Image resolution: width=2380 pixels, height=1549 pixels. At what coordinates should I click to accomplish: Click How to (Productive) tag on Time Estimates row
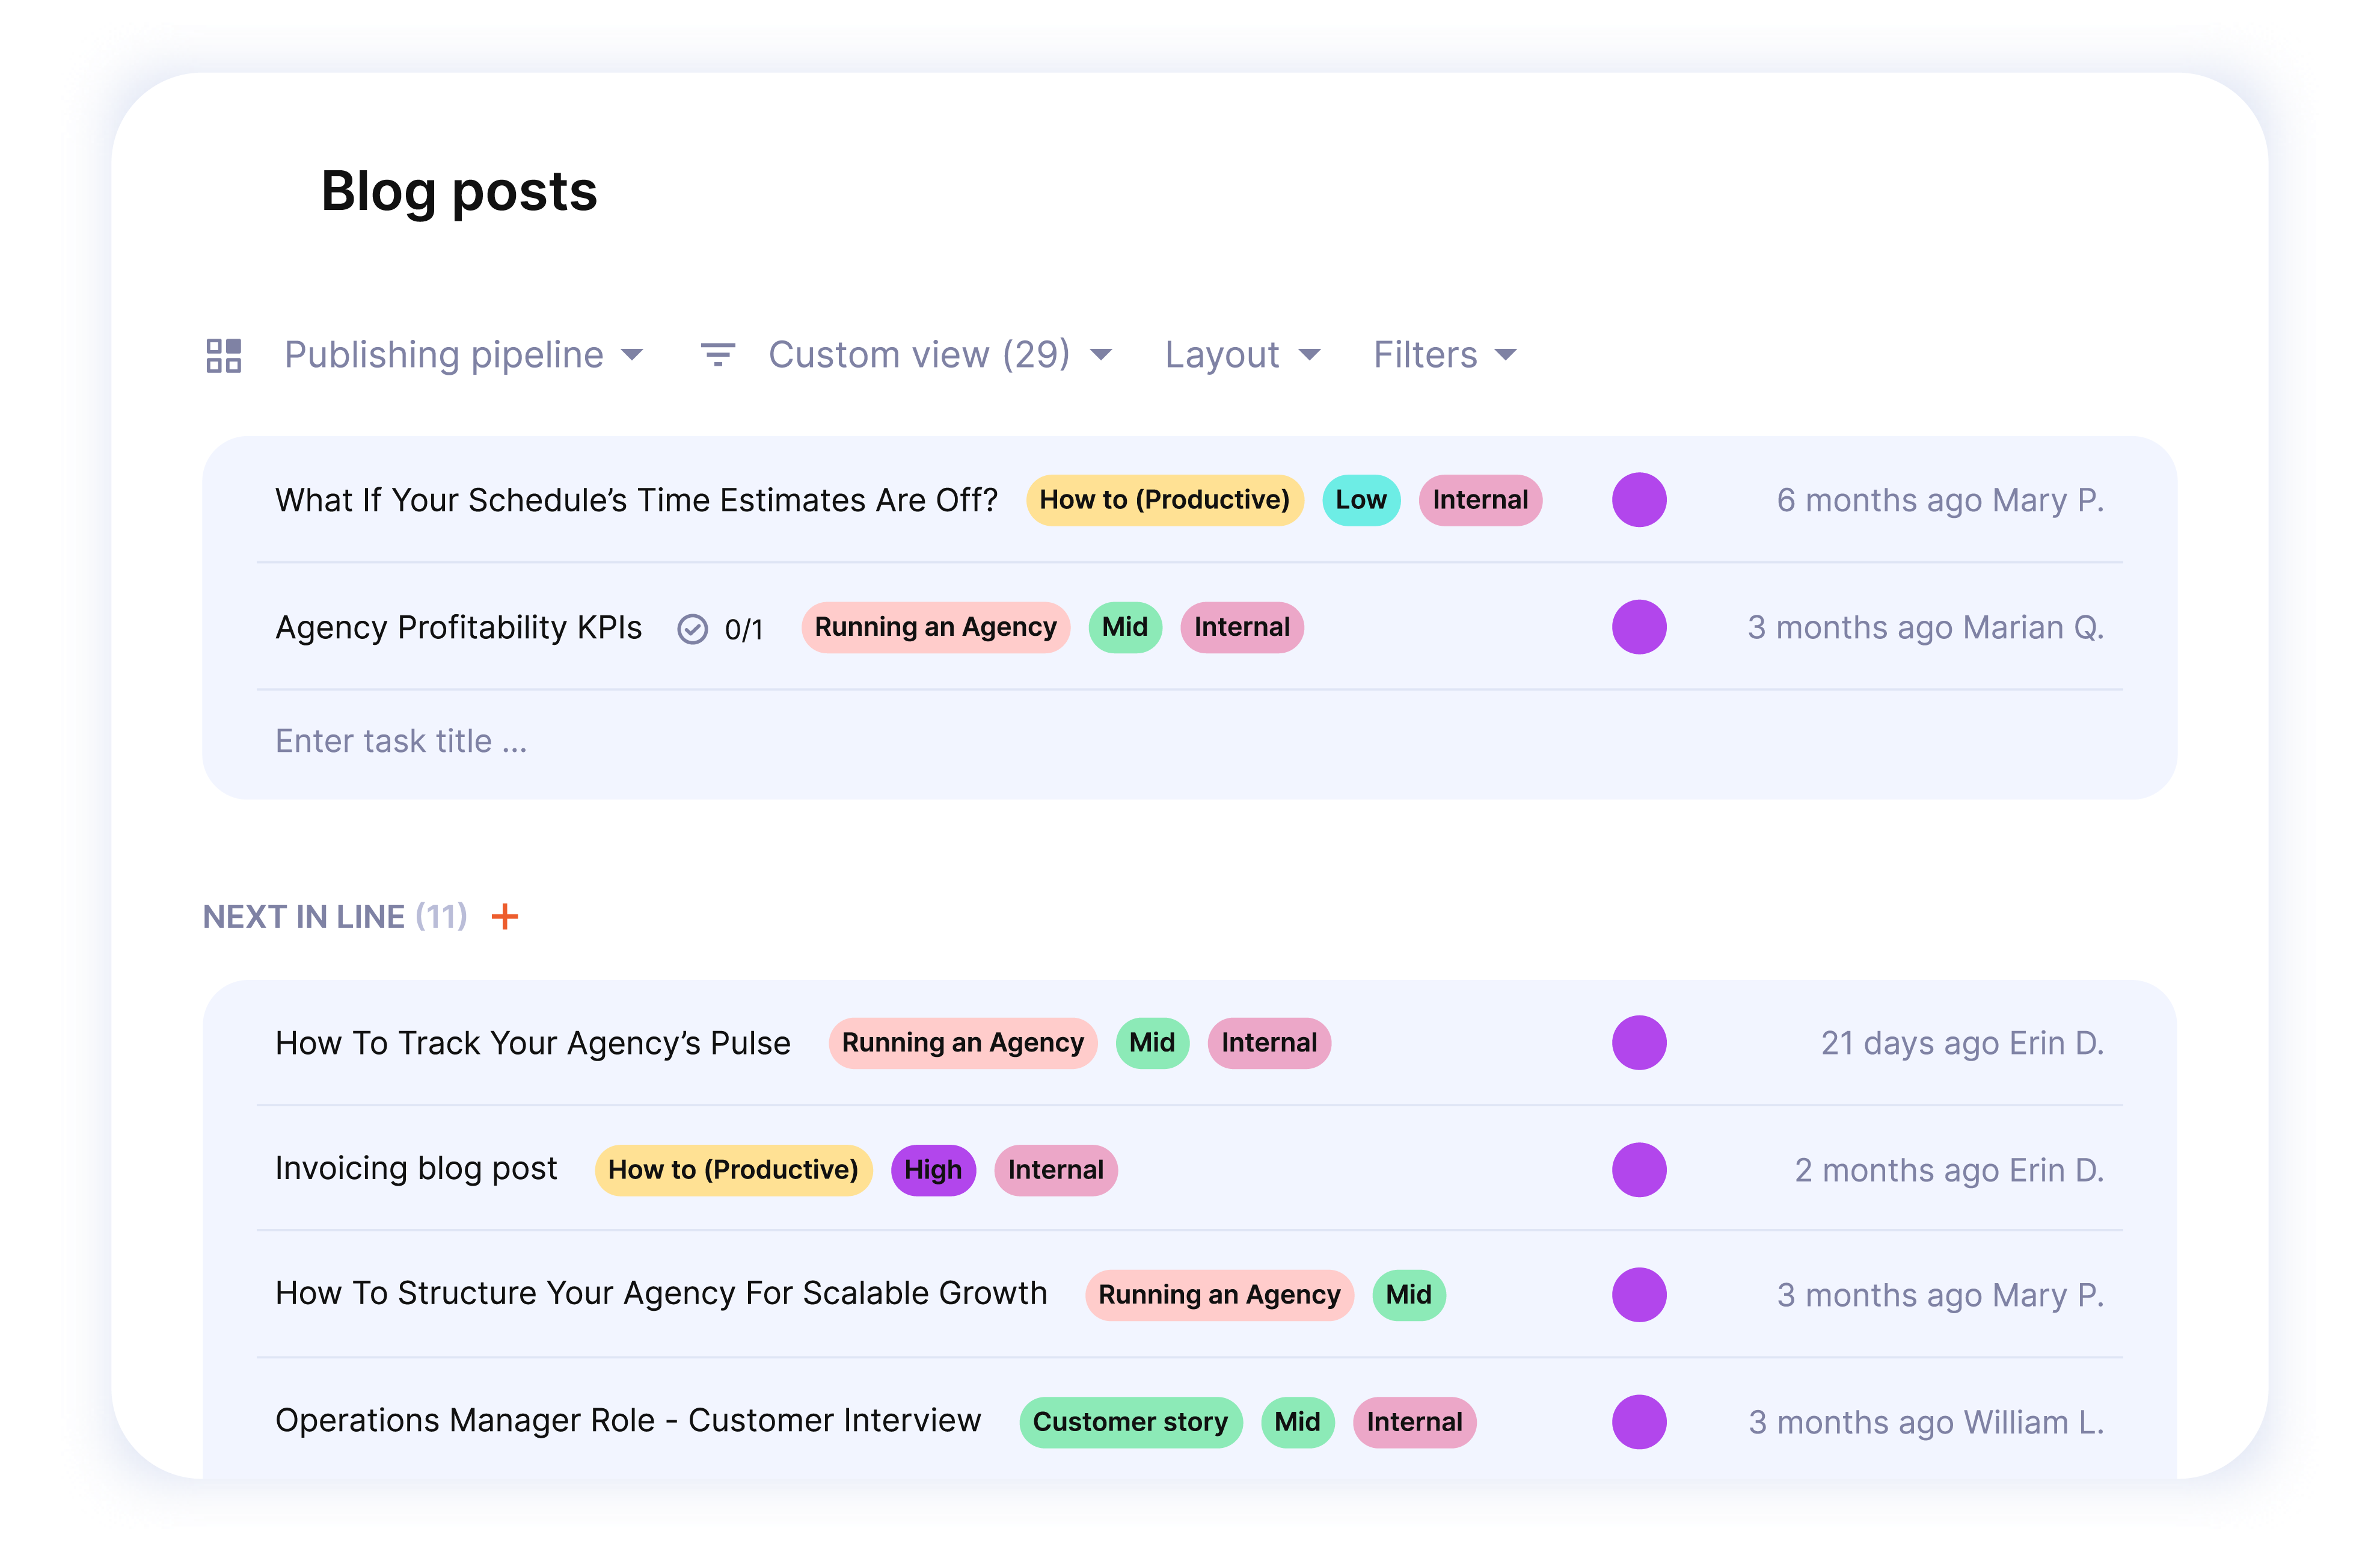1164,499
